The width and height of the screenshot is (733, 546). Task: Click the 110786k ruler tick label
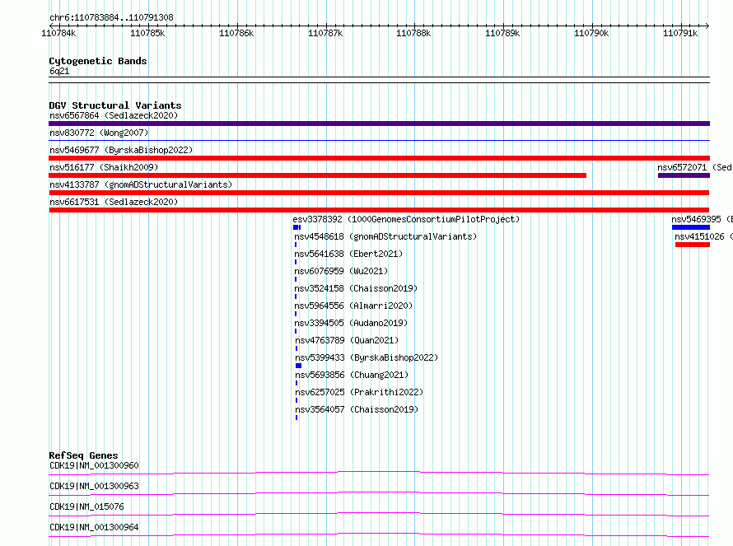pos(236,33)
